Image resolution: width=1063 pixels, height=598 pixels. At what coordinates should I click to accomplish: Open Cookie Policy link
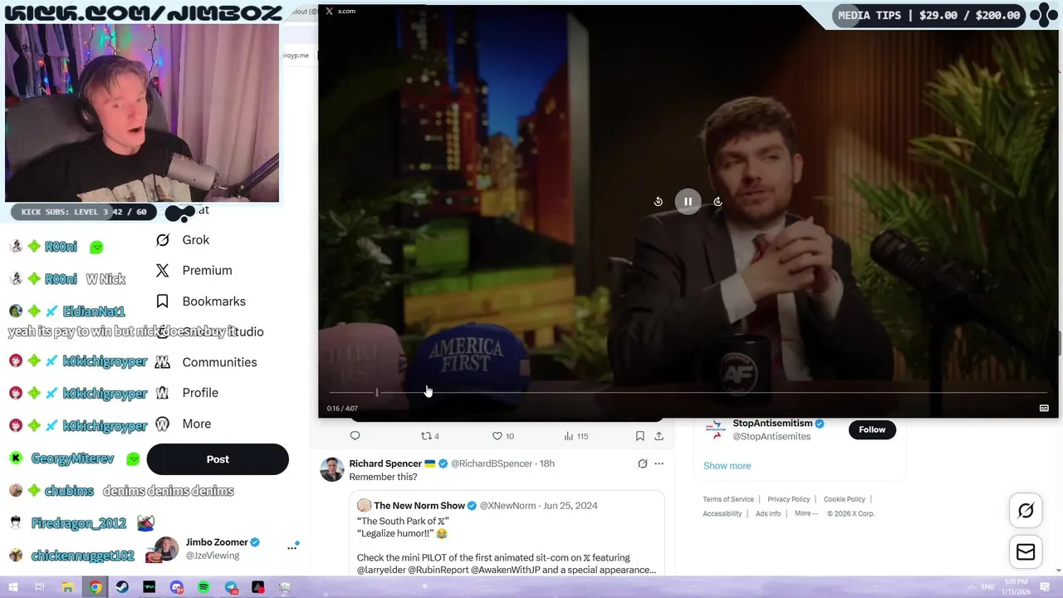click(x=845, y=499)
